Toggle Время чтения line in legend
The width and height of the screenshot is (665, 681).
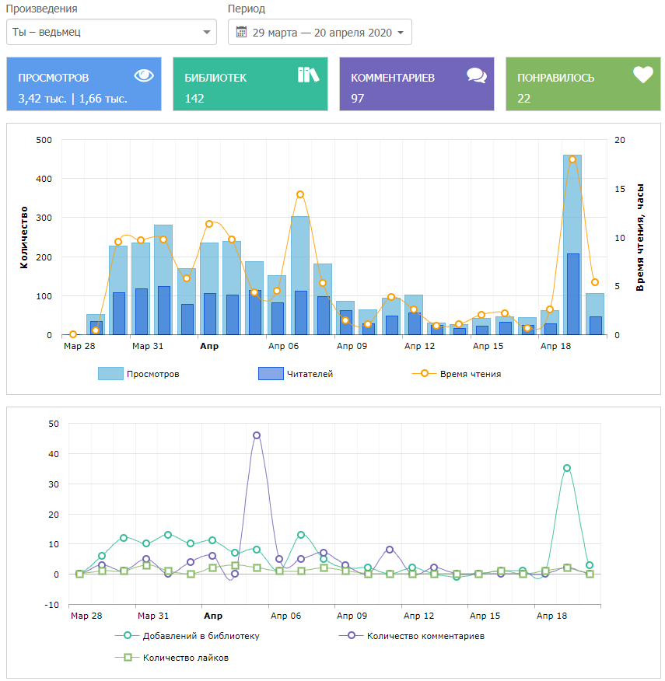pos(470,374)
